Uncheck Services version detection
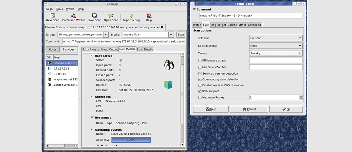This screenshot has width=352, height=152. point(200,73)
